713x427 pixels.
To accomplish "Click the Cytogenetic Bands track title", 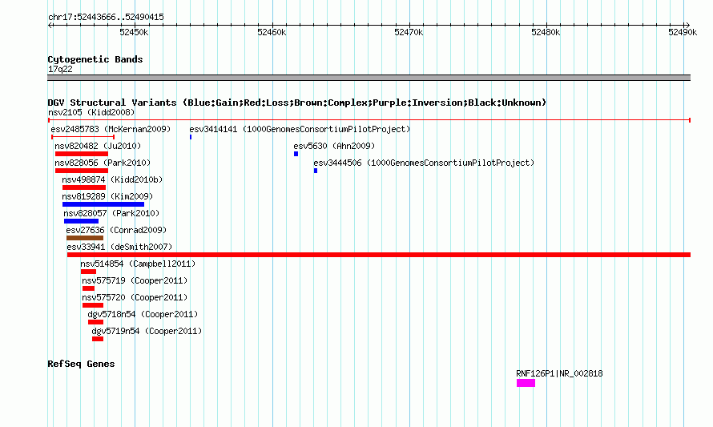I will coord(95,59).
